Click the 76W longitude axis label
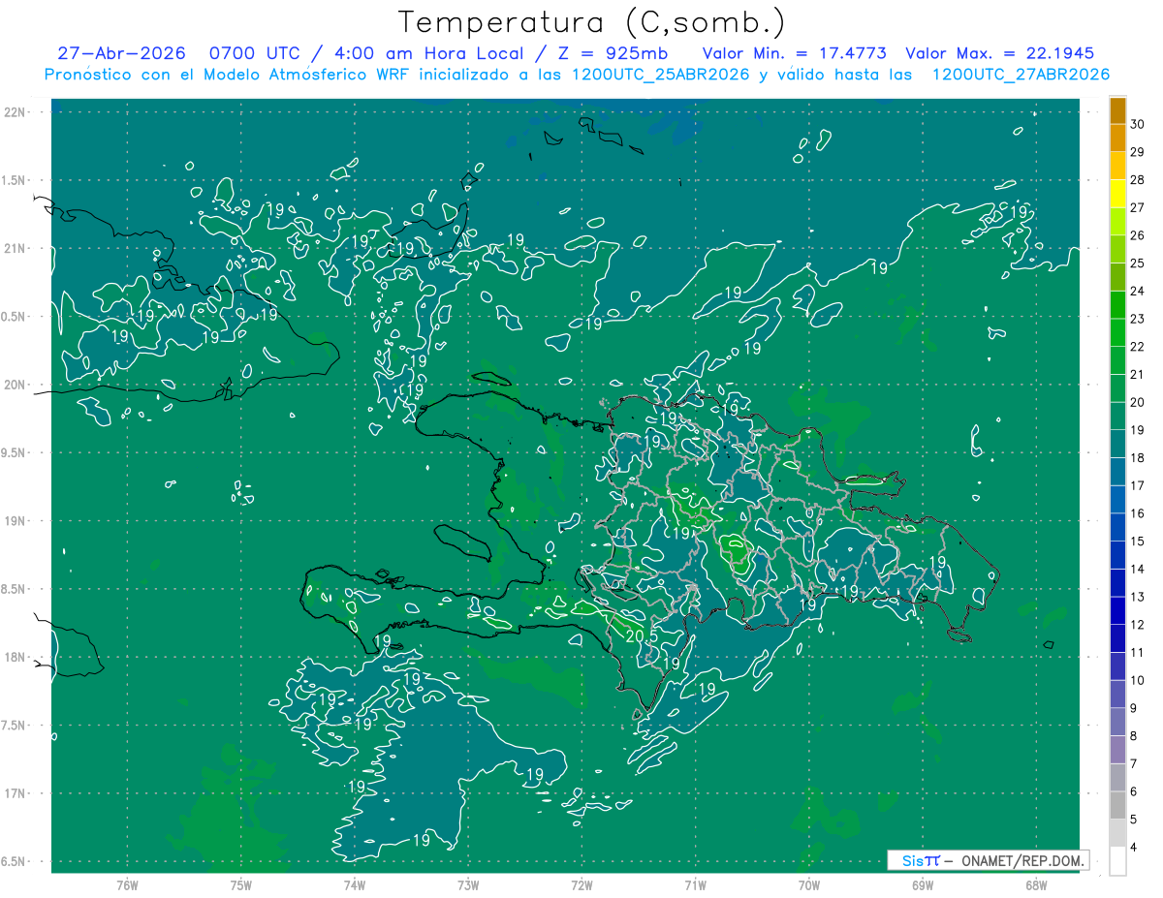The height and width of the screenshot is (898, 1163). pos(127,884)
